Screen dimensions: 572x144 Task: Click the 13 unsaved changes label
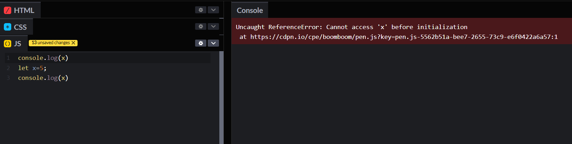51,43
